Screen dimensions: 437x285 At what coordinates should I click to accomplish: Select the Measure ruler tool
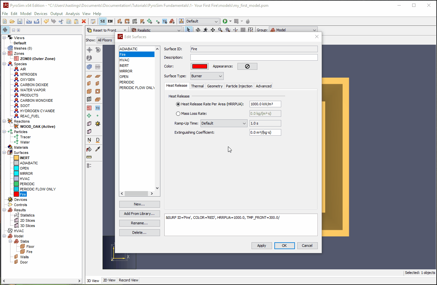tap(89, 157)
